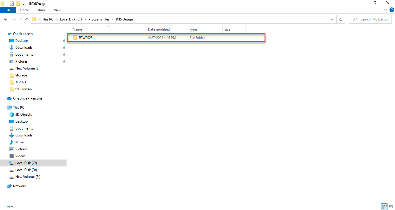Viewport: 395px width, 210px height.
Task: Switch to the Home ribbon tab
Action: (25, 10)
